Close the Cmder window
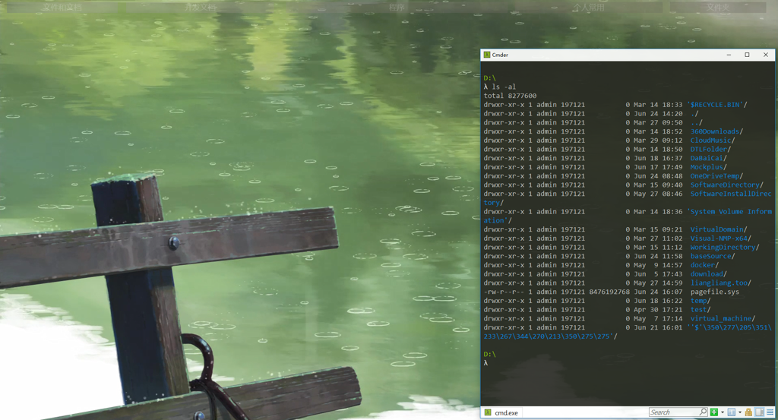Screen dimensions: 778x420 point(766,55)
